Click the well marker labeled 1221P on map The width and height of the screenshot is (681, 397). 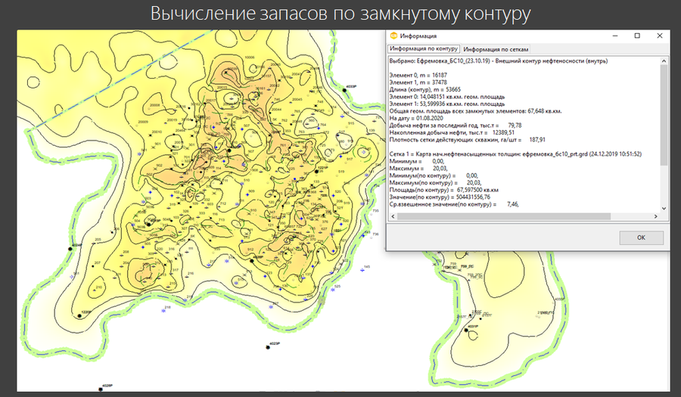click(x=317, y=172)
